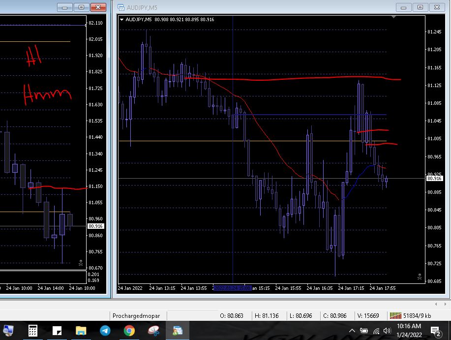Click the 0.201 indicator value on left chart
This screenshot has height=340, width=451.
click(x=93, y=275)
